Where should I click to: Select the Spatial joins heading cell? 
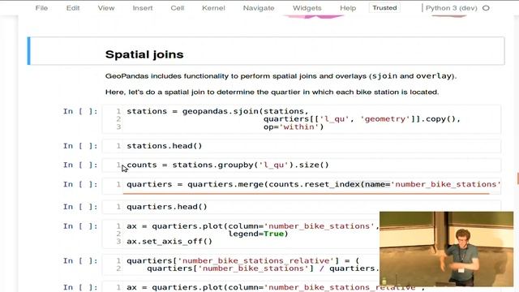[x=266, y=51]
